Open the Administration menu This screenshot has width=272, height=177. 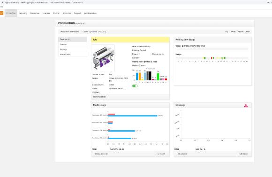click(90, 13)
